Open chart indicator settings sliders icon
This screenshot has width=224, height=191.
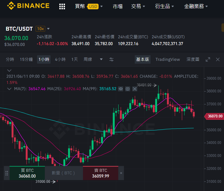111,59
